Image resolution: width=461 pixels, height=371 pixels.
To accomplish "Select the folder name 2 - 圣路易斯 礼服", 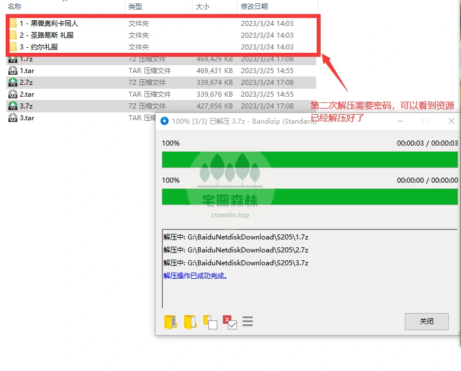I will (x=47, y=35).
